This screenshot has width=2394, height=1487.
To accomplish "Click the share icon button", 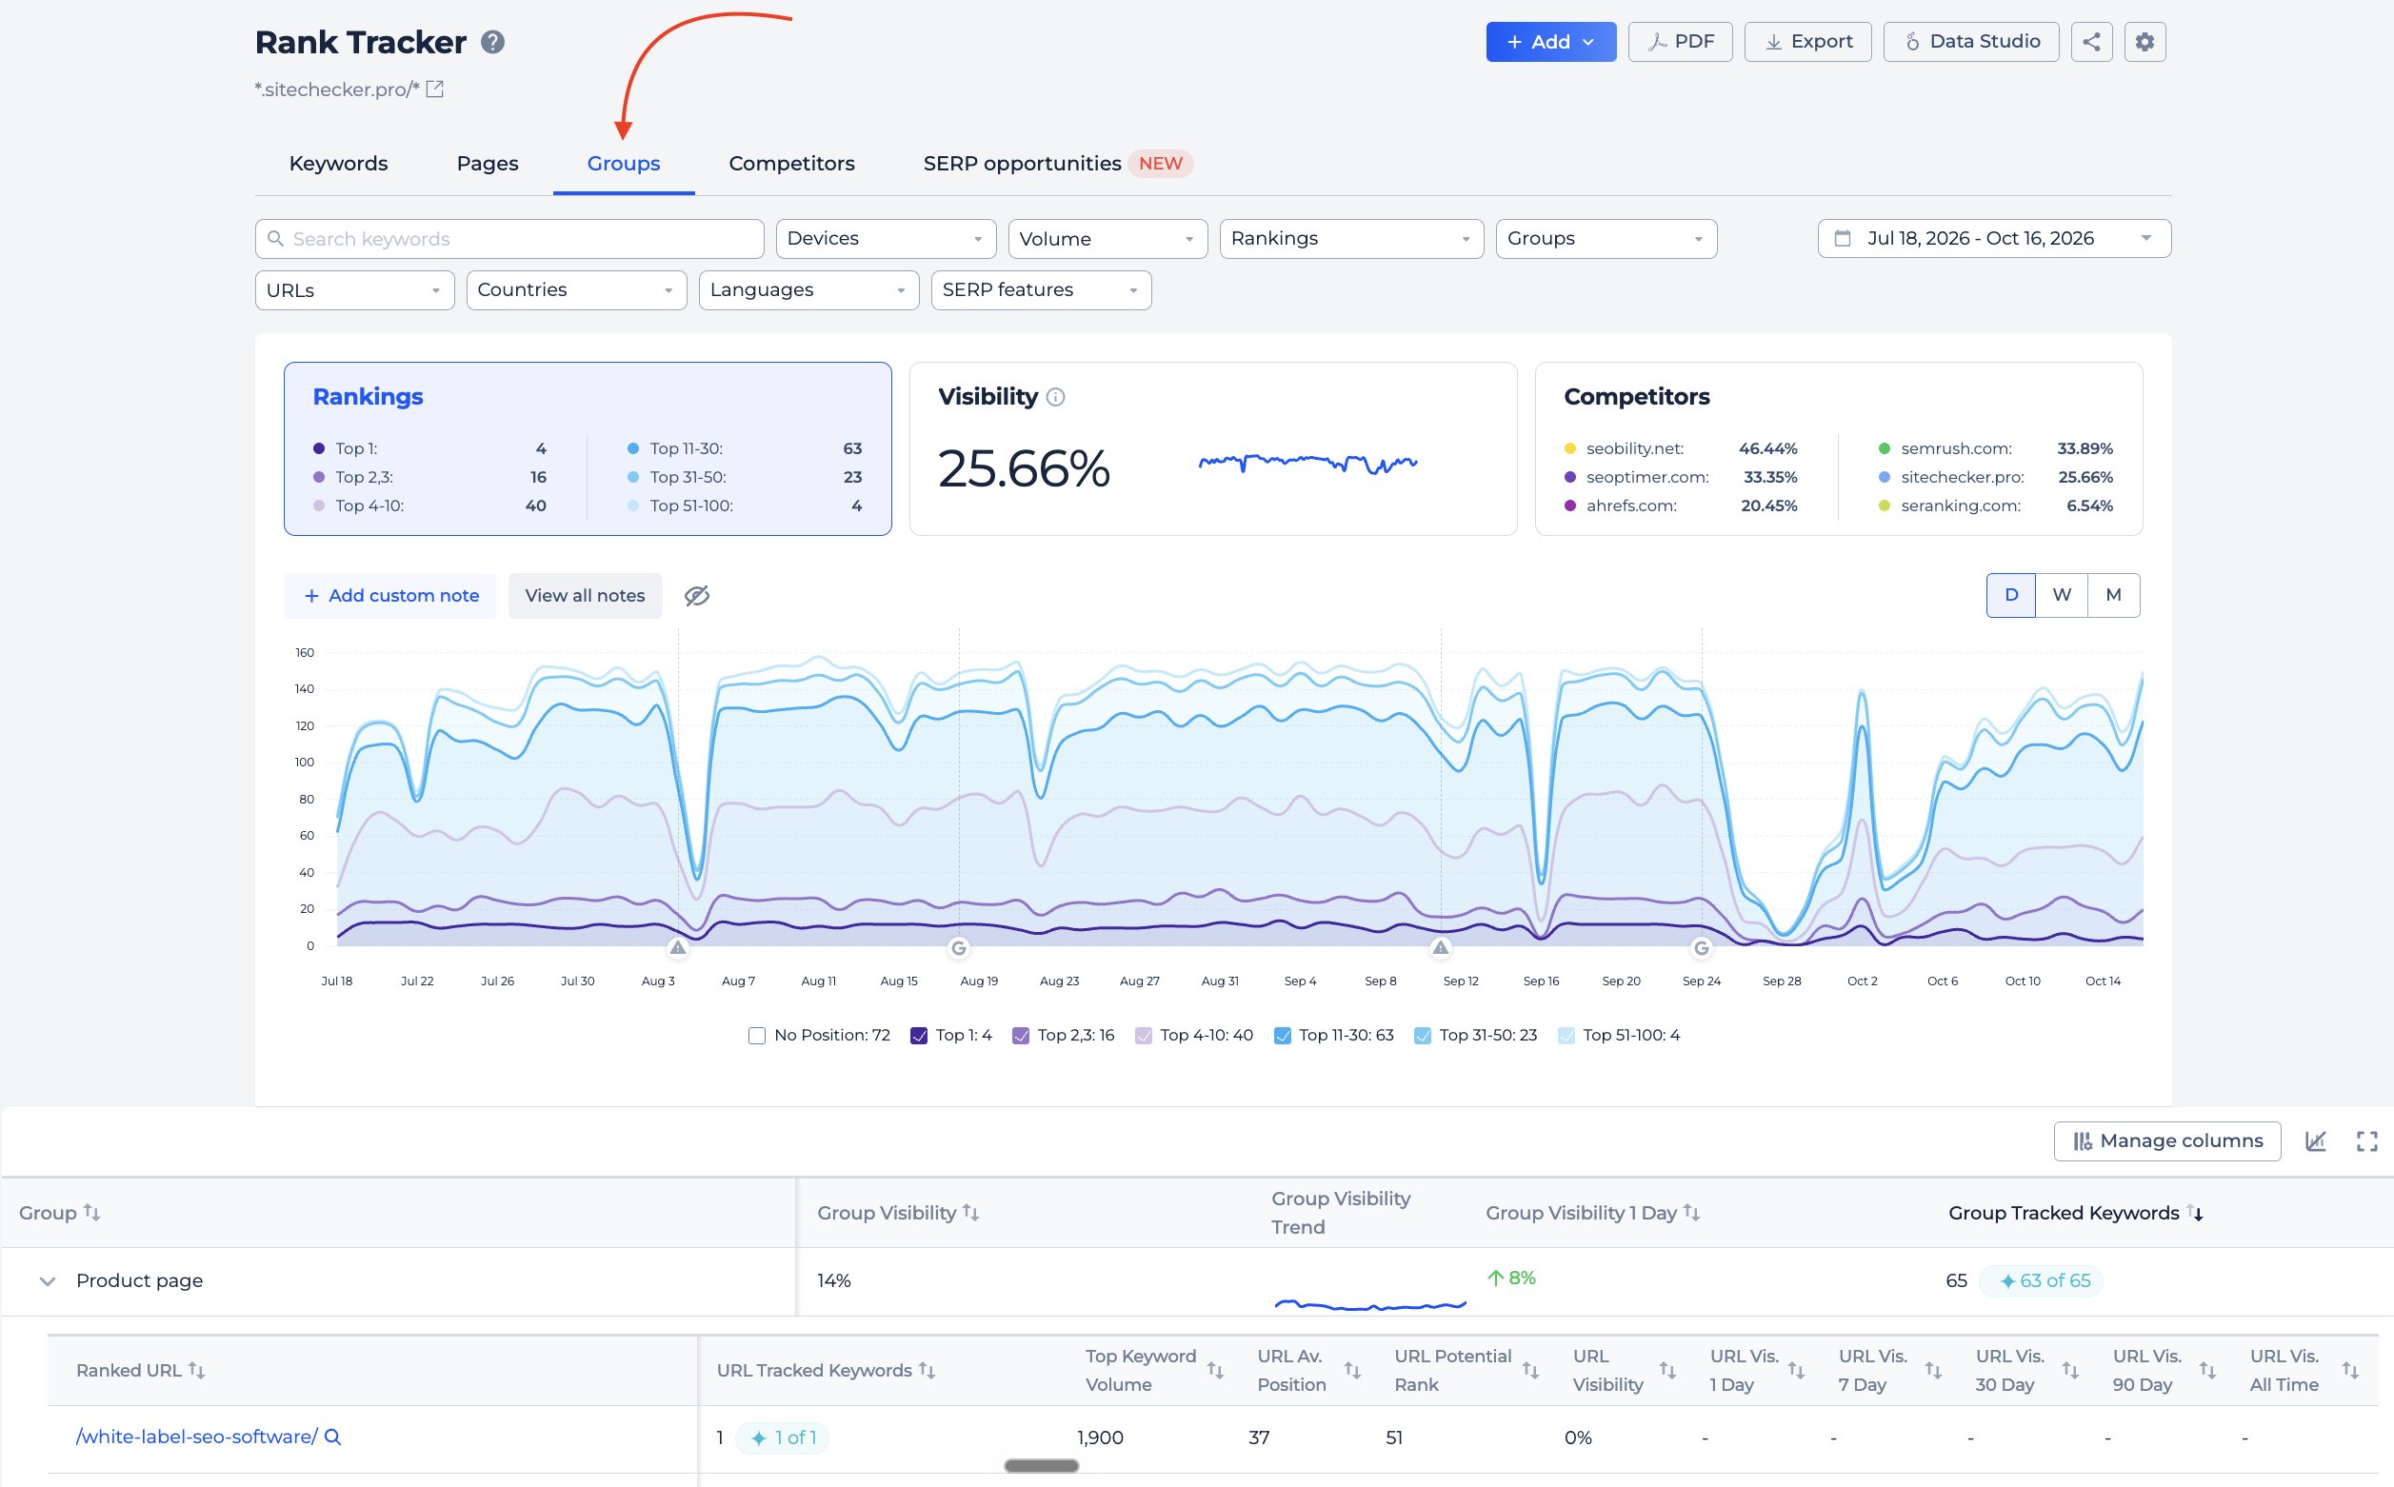I will coord(2091,42).
